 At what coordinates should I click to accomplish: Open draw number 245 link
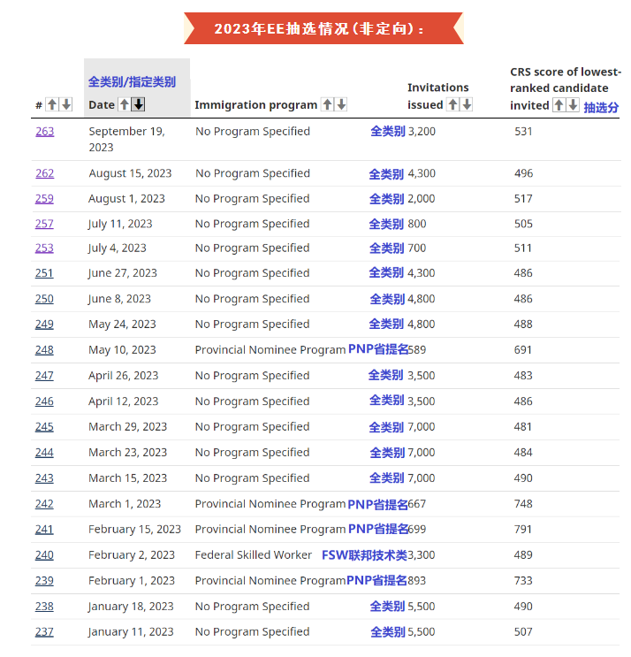point(44,427)
